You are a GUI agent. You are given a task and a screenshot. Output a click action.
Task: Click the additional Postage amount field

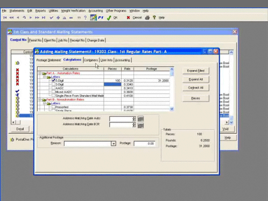[144, 143]
